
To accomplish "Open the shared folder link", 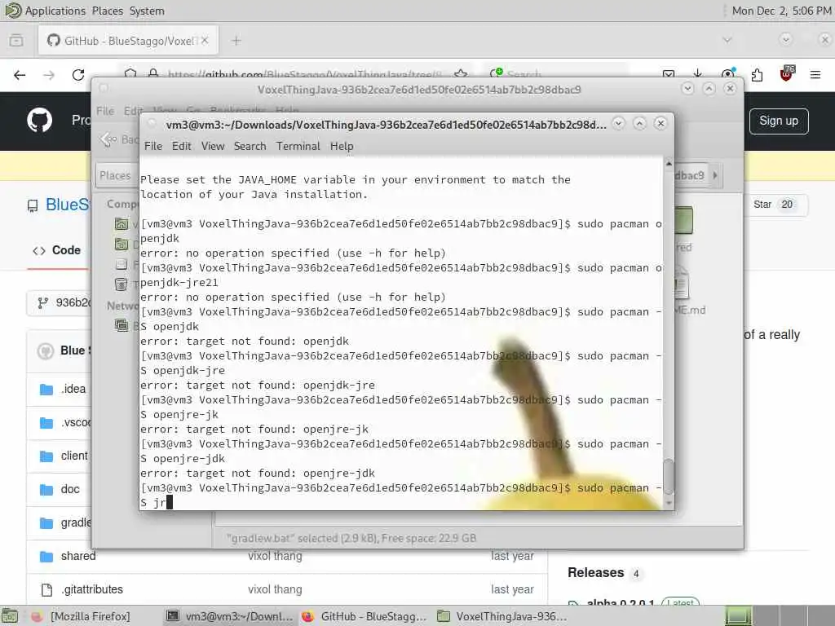I will (x=78, y=556).
